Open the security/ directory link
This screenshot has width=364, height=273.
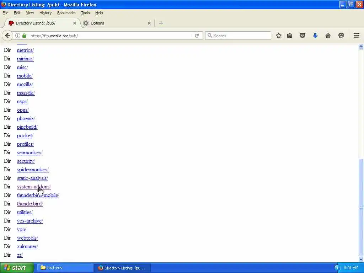coord(26,161)
